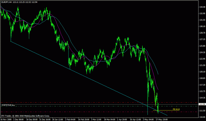Viewport: 206px width, 121px height.
Task: Click the IFX Trader MetaQuotes copyright text
Action: pos(25,116)
